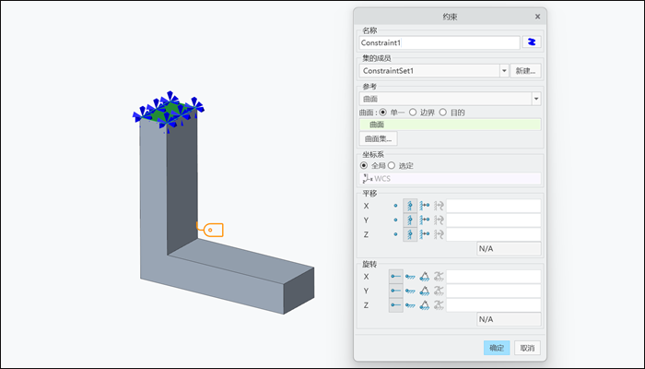Screen dimensions: 645x369
Task: Click the Constraint1 name field
Action: [x=440, y=42]
